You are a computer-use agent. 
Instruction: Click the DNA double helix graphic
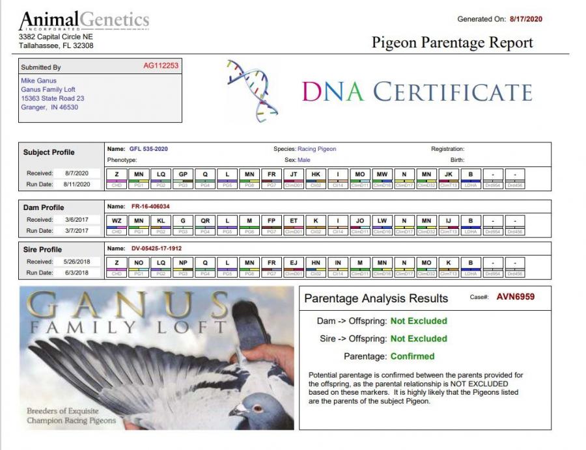click(252, 91)
